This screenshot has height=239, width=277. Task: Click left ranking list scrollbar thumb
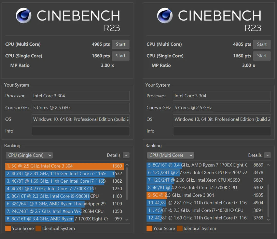[x=127, y=183]
